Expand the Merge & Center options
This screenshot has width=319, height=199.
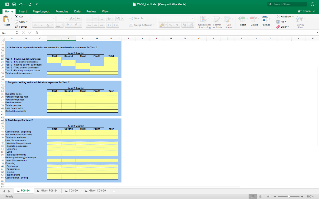(154, 25)
